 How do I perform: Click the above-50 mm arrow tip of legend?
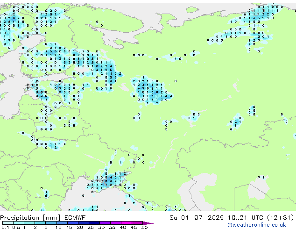coord(148,223)
